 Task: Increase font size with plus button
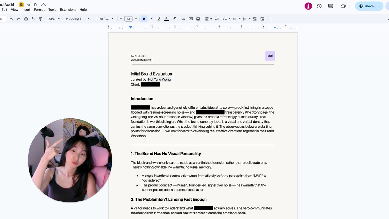click(136, 19)
